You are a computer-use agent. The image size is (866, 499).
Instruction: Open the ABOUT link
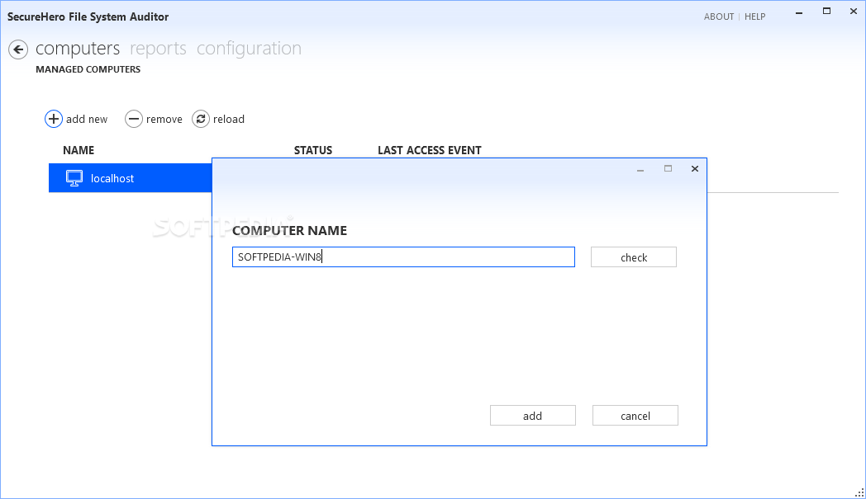click(719, 16)
